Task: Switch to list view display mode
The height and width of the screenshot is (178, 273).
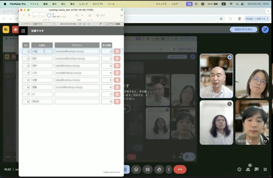Action: [84, 24]
